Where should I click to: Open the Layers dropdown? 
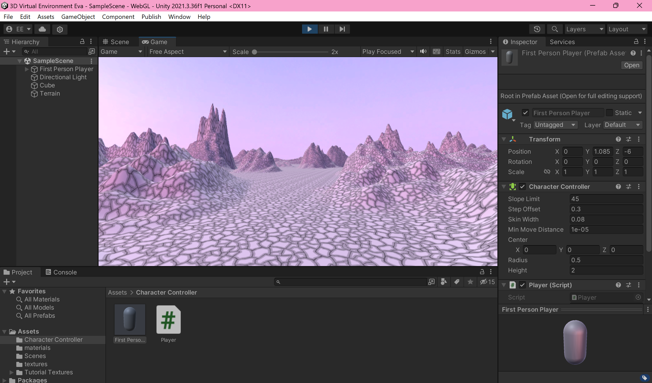click(585, 29)
